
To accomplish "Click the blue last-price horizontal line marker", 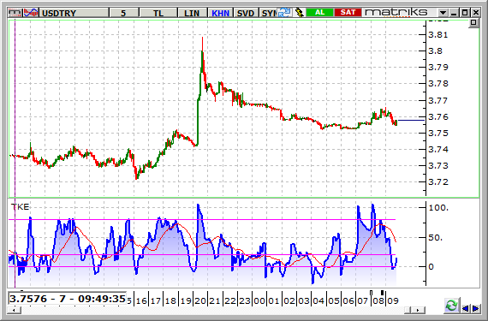I will [x=412, y=120].
